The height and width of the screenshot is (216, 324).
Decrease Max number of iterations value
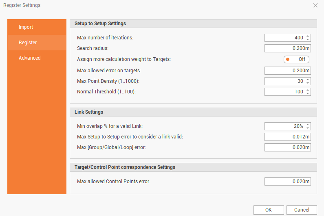(x=308, y=39)
